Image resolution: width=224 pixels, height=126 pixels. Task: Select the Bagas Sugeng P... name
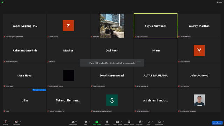(25, 26)
